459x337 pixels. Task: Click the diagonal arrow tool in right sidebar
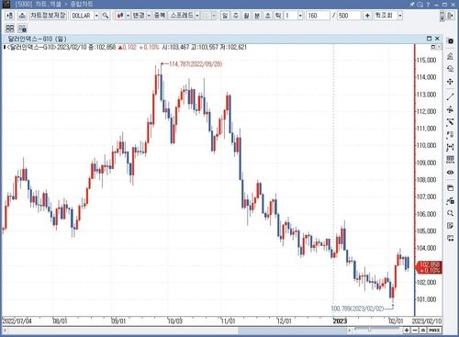coord(450,122)
